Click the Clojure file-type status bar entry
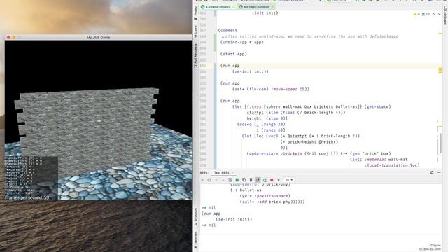448x252 pixels. pos(435,246)
